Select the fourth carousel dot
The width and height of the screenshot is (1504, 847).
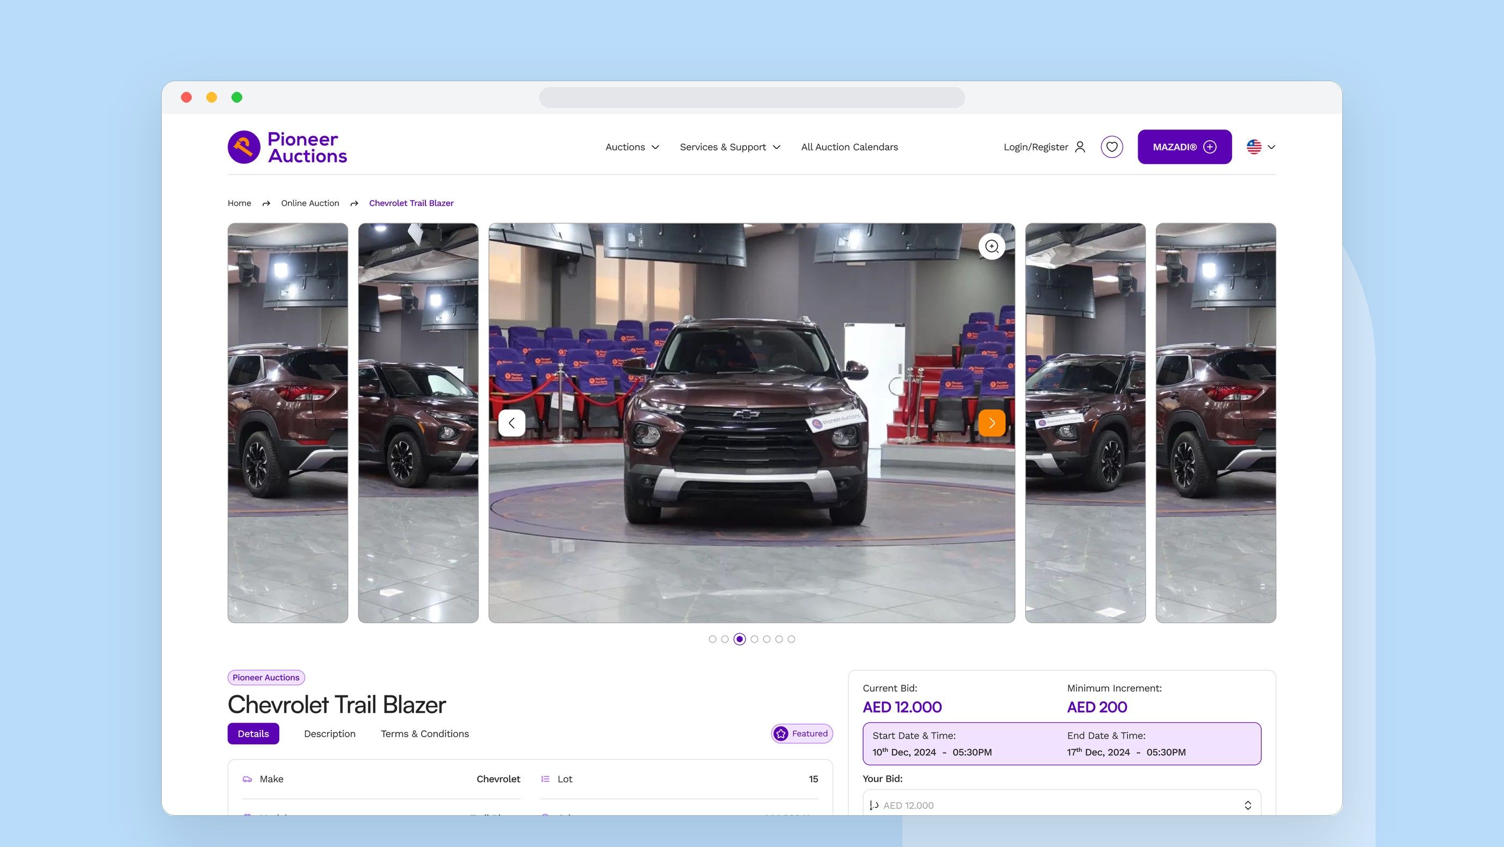(x=754, y=639)
